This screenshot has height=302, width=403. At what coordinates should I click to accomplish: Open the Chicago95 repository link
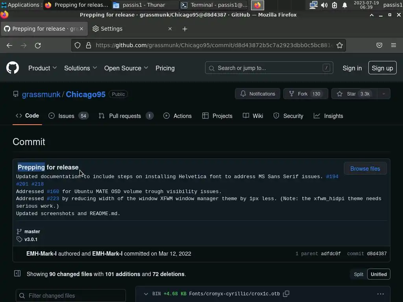click(85, 94)
